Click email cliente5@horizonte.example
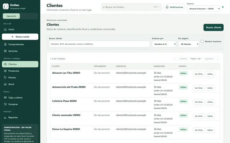Image resolution: width=230 pixels, height=143 pixels. point(131,115)
